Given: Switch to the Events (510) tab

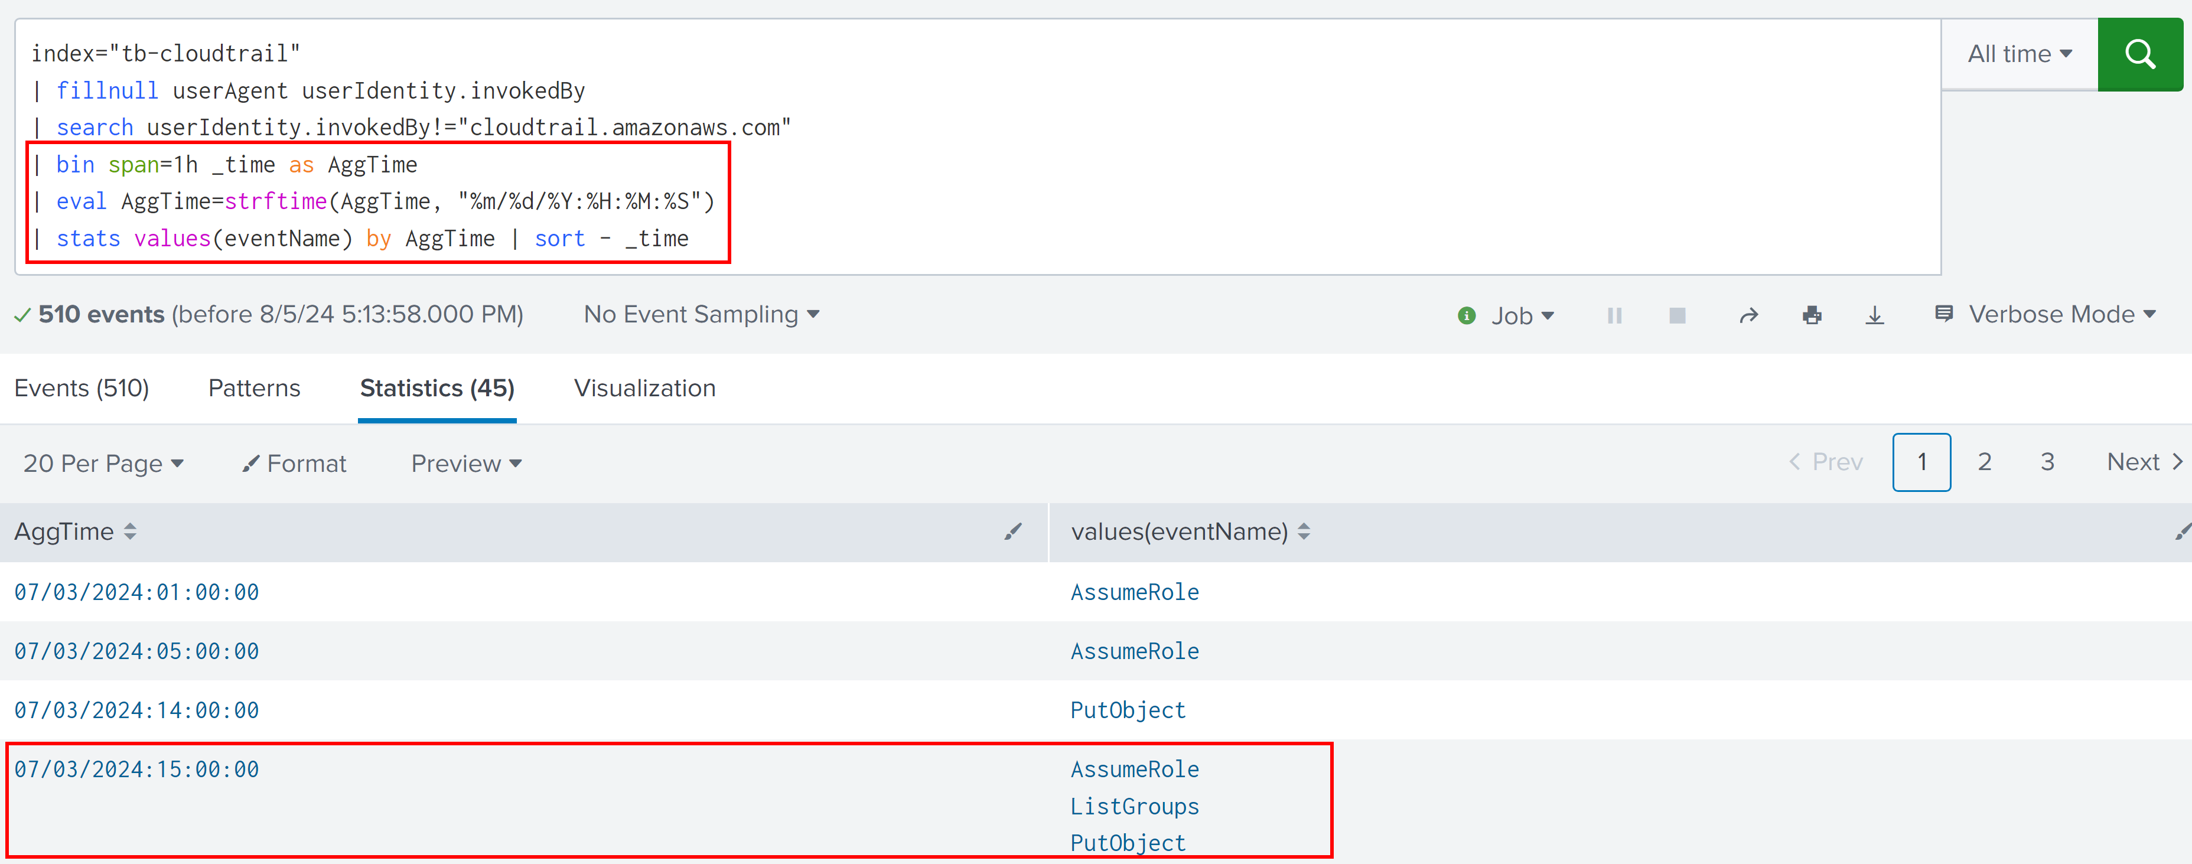Looking at the screenshot, I should 82,388.
